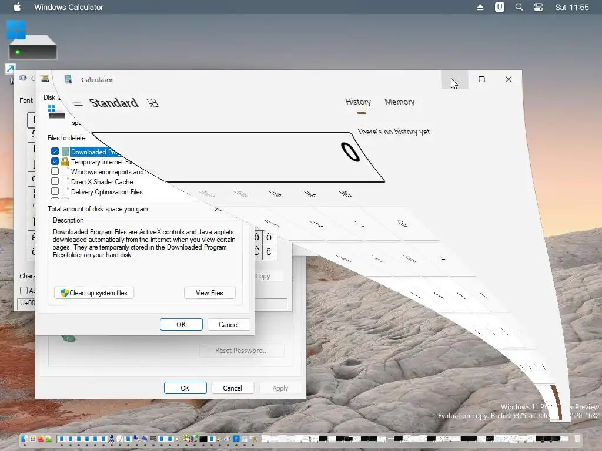Select the Windows drive icon on the desktop

point(32,41)
